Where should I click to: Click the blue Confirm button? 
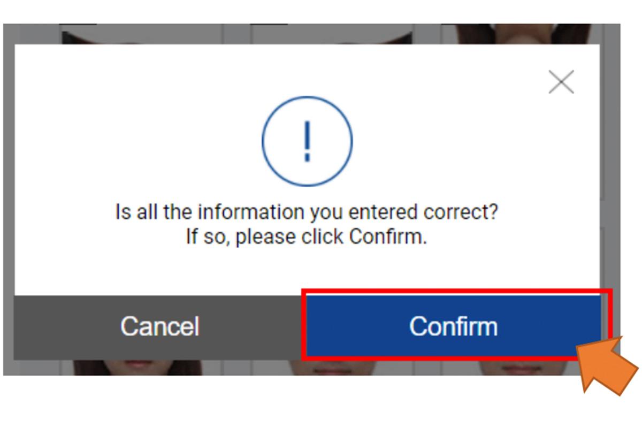coord(454,326)
